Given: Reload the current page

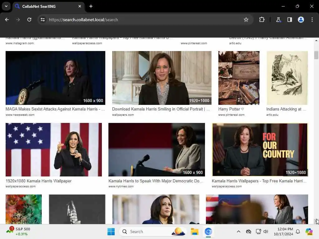Looking at the screenshot, I should point(29,20).
